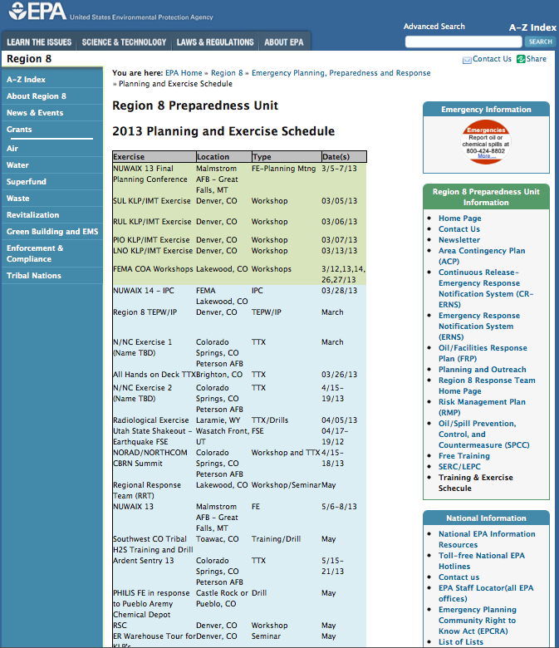Click the EPA logo in header
559x648 pixels.
pos(37,11)
